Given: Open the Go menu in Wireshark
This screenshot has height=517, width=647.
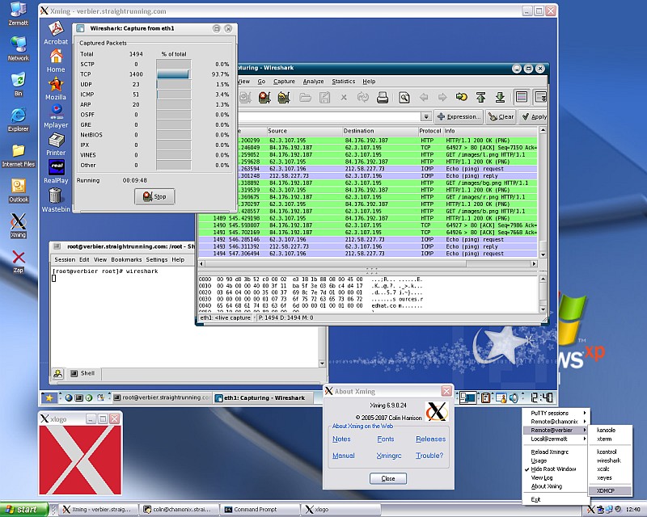Looking at the screenshot, I should 261,82.
